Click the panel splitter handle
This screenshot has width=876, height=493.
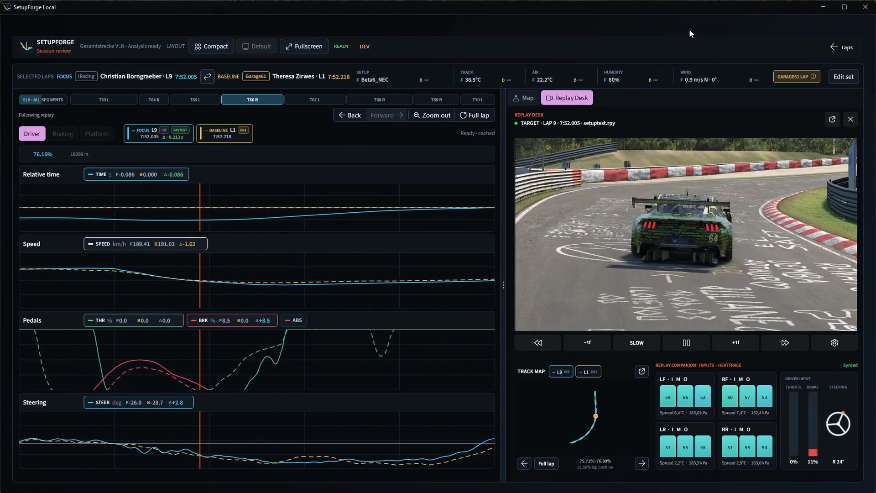point(503,285)
